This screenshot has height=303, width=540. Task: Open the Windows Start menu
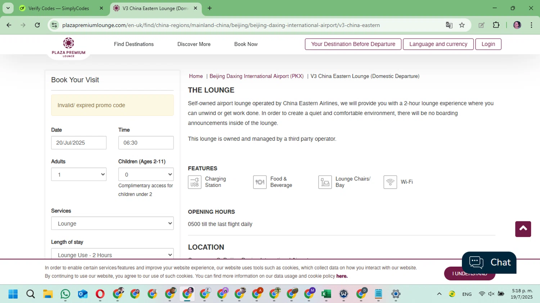point(13,294)
